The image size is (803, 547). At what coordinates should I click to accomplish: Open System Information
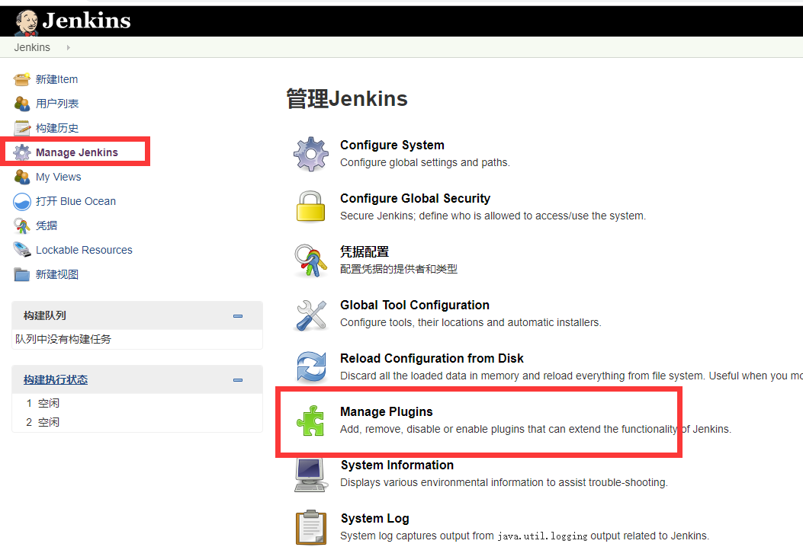(x=397, y=465)
